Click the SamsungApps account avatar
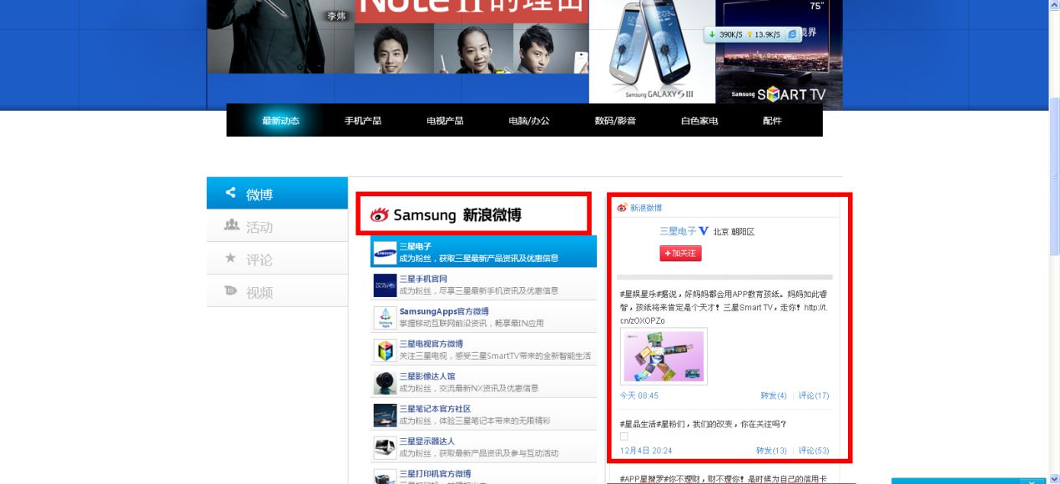The height and width of the screenshot is (484, 1060). (385, 317)
